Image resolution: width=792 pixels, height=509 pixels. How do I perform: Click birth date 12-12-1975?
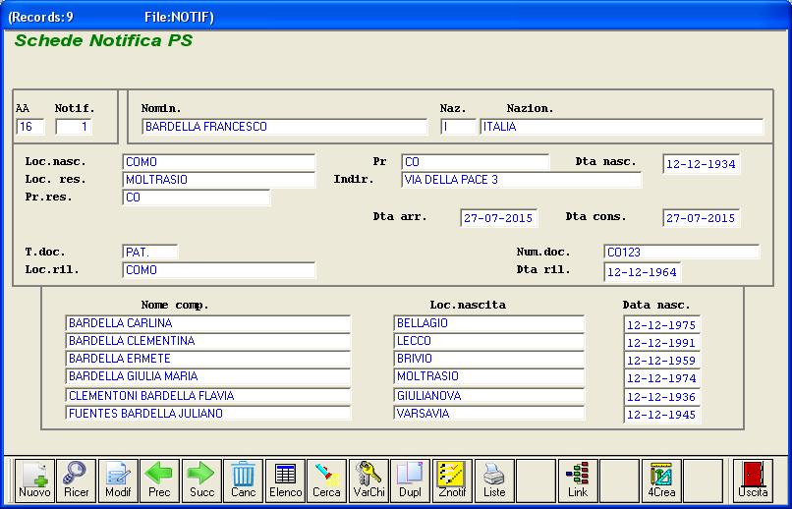(x=661, y=324)
